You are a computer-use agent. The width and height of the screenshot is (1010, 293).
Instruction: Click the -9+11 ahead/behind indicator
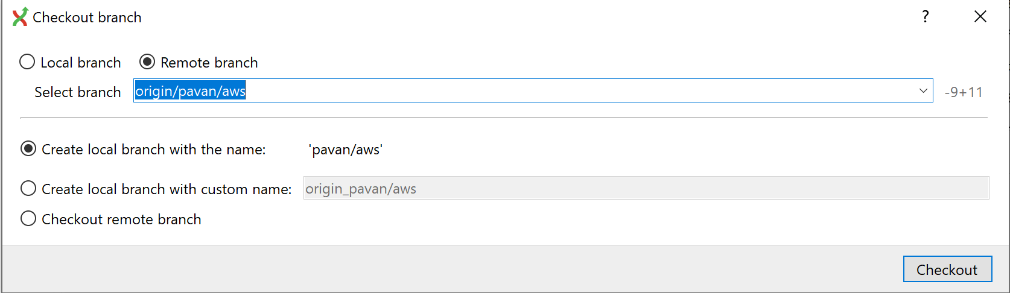[x=964, y=92]
